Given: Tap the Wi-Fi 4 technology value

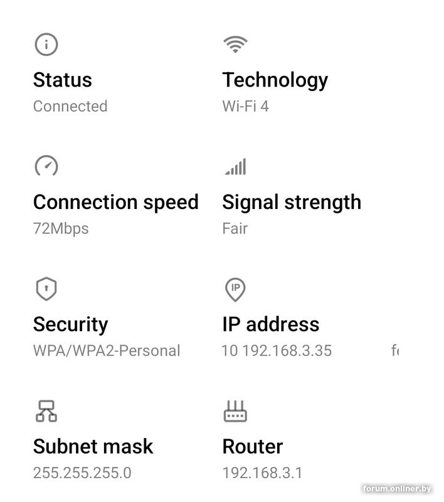Looking at the screenshot, I should (245, 106).
